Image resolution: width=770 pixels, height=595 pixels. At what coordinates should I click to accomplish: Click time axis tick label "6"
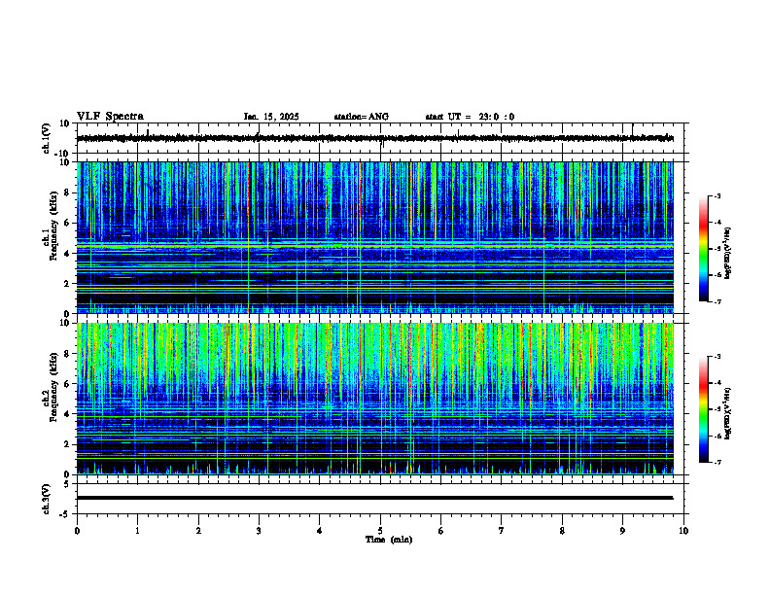(x=441, y=531)
